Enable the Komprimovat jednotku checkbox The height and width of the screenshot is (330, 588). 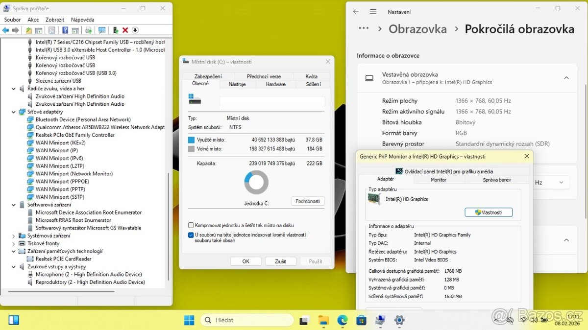coord(191,225)
